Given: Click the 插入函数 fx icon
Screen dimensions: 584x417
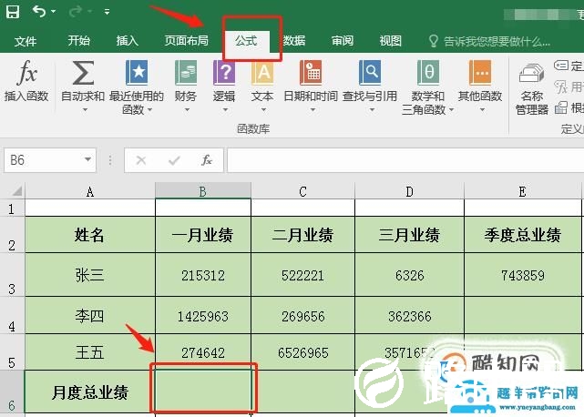Looking at the screenshot, I should (26, 73).
